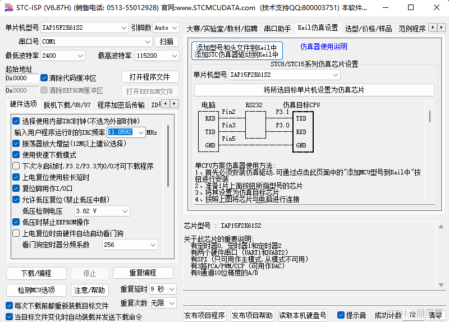Click 起始地址 0x0000 code address field
Viewport: 449px width, 322px height.
pos(22,78)
